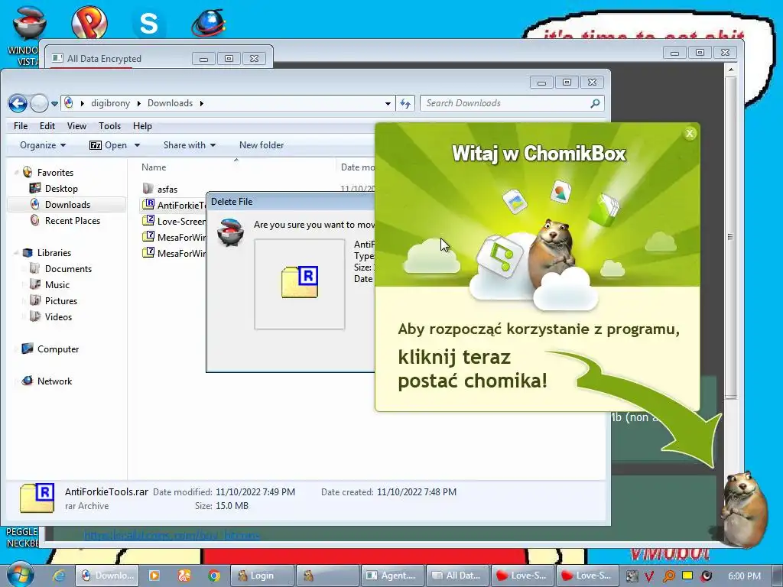Viewport: 783px width, 587px height.
Task: Open the globe browser desktop icon
Action: [209, 24]
